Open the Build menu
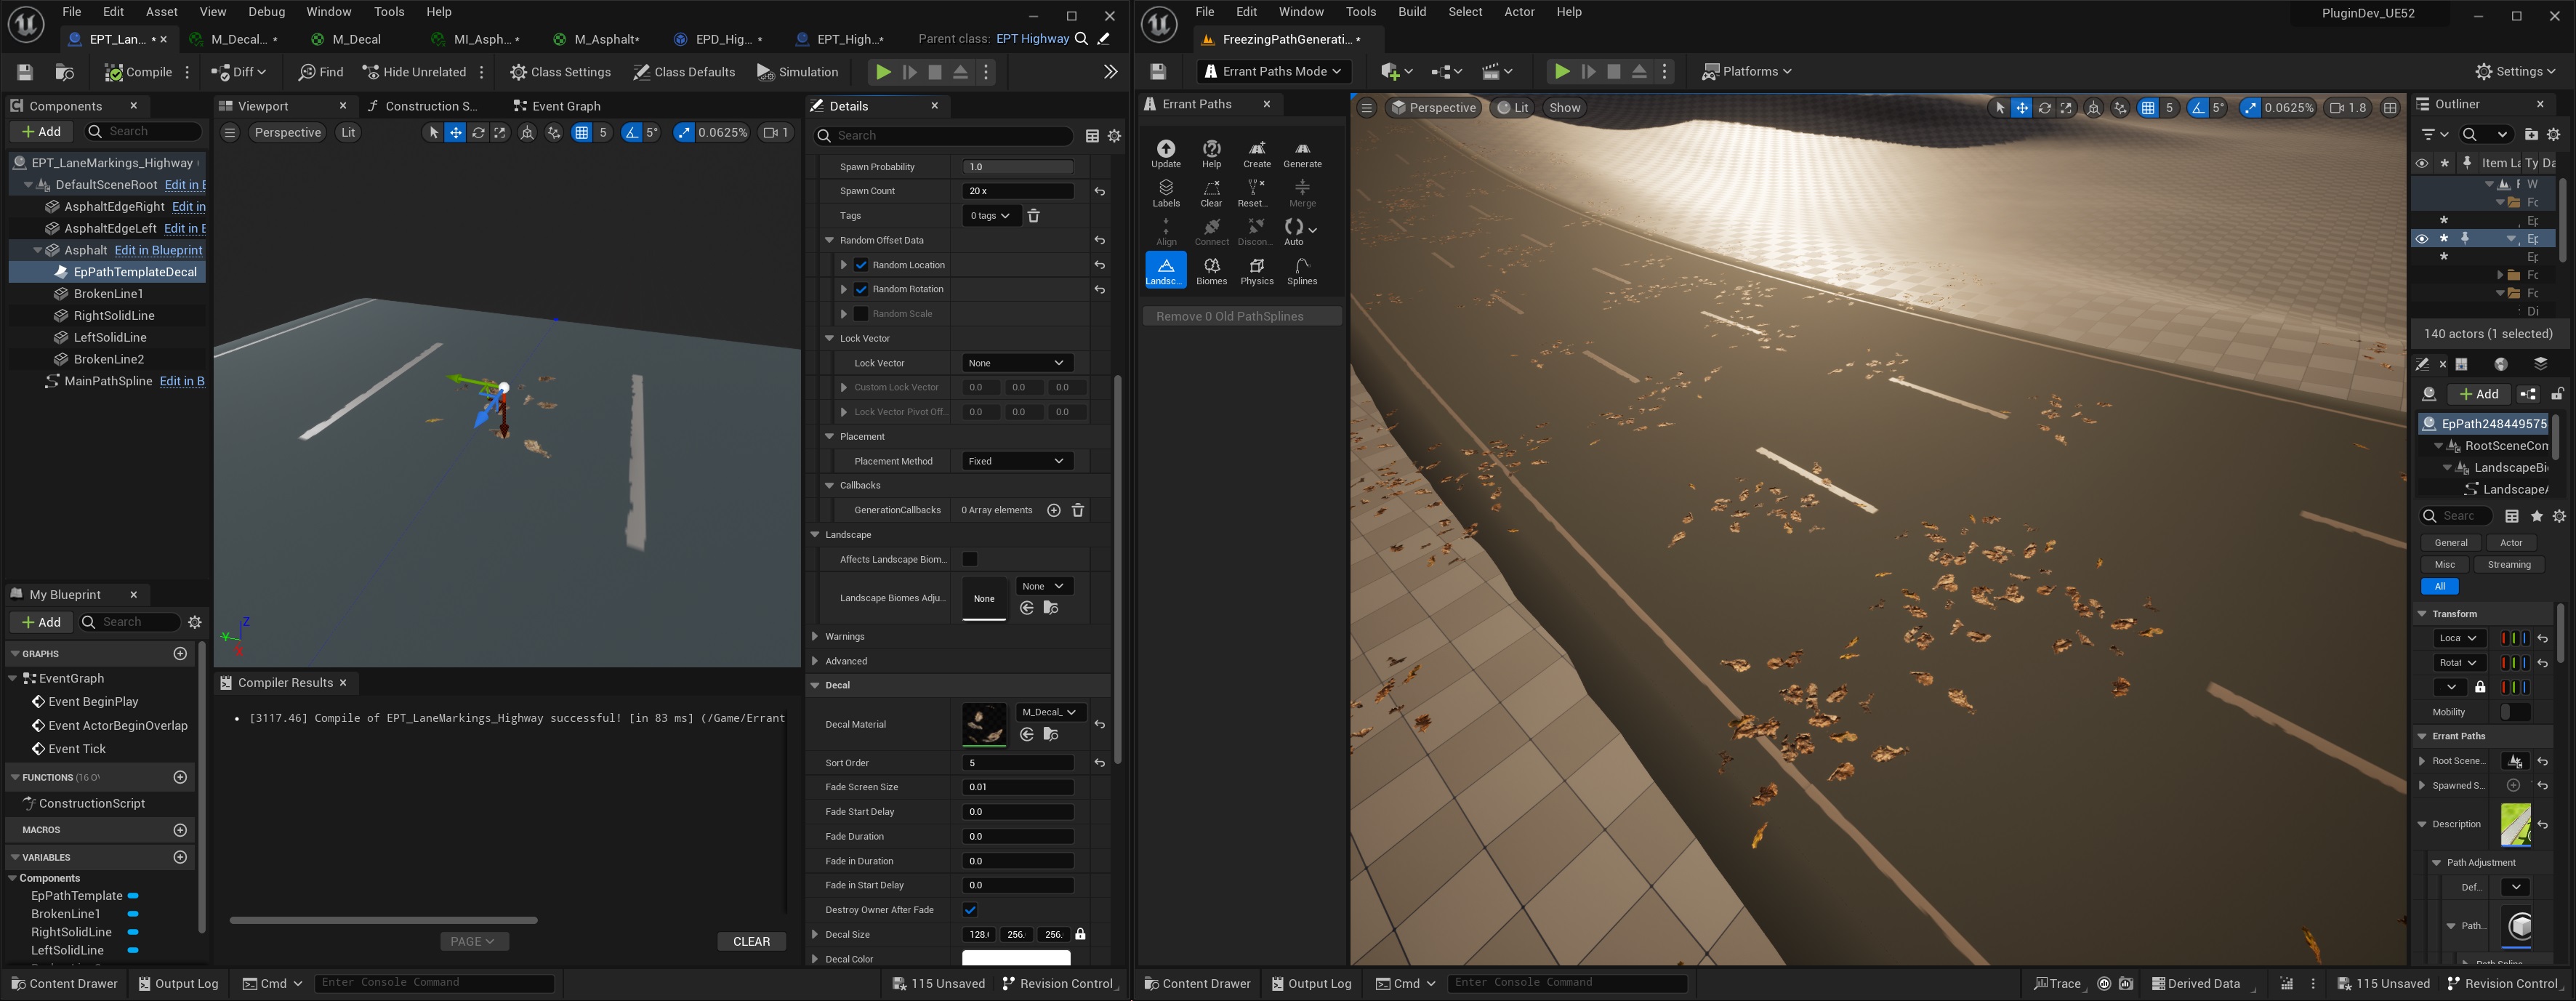Viewport: 2576px width, 1001px height. click(1411, 12)
